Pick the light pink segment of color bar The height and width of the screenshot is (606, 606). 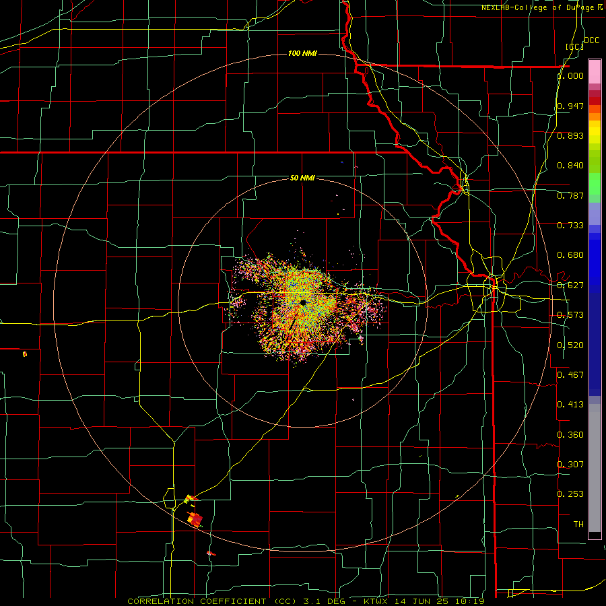pyautogui.click(x=595, y=71)
